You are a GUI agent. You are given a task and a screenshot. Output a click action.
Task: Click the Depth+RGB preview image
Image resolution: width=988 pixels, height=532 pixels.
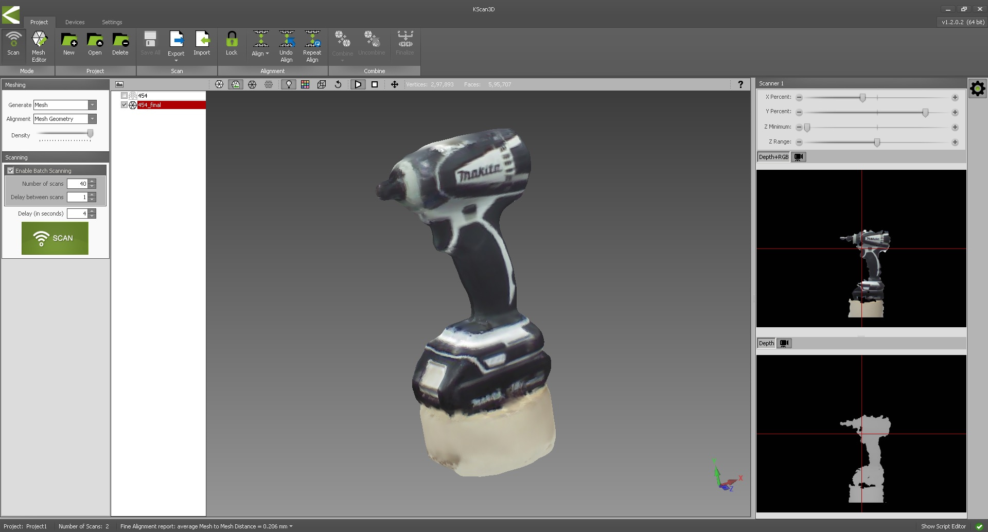pos(861,249)
